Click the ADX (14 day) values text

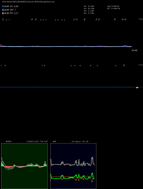(80, 141)
